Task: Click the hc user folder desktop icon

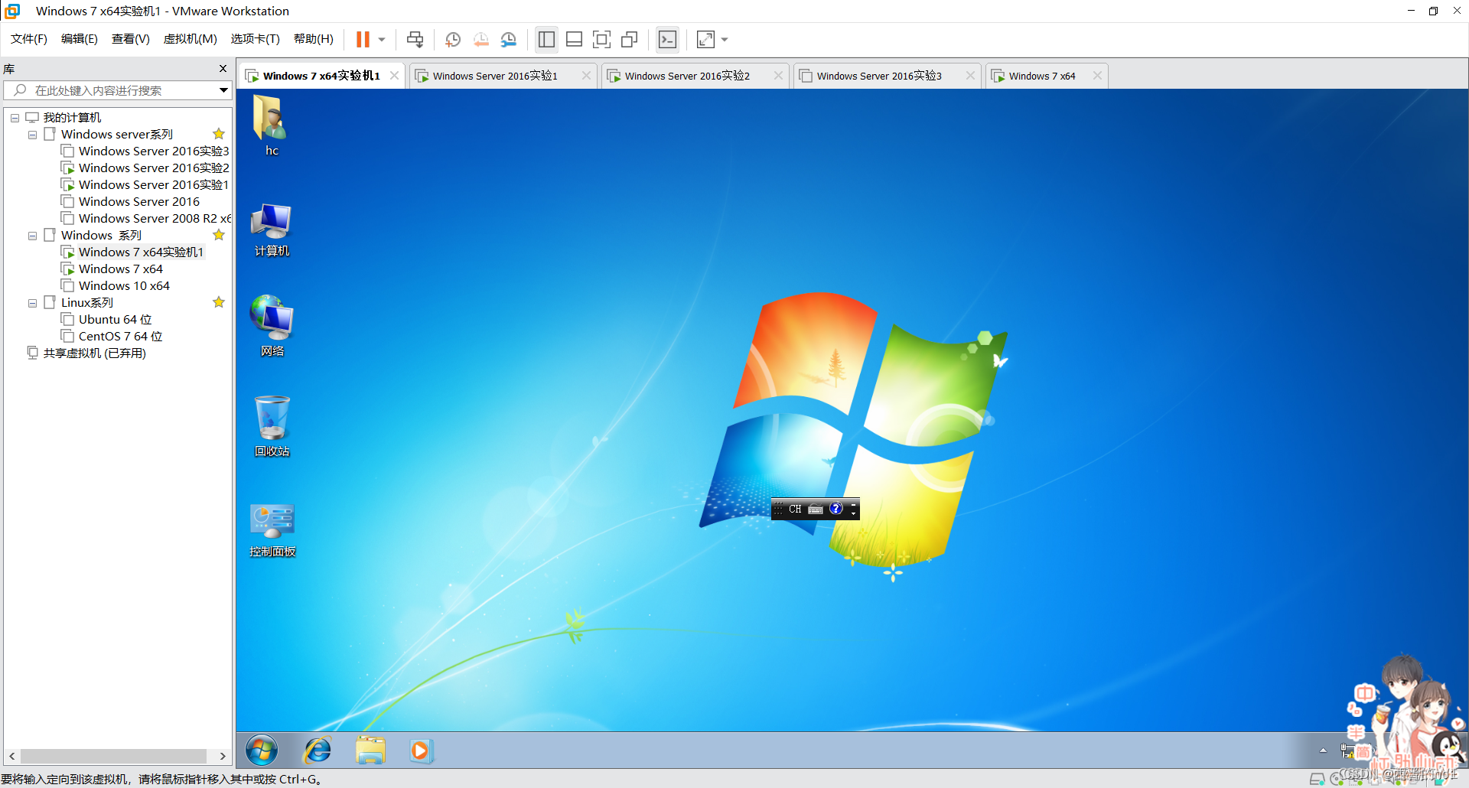Action: click(x=272, y=125)
